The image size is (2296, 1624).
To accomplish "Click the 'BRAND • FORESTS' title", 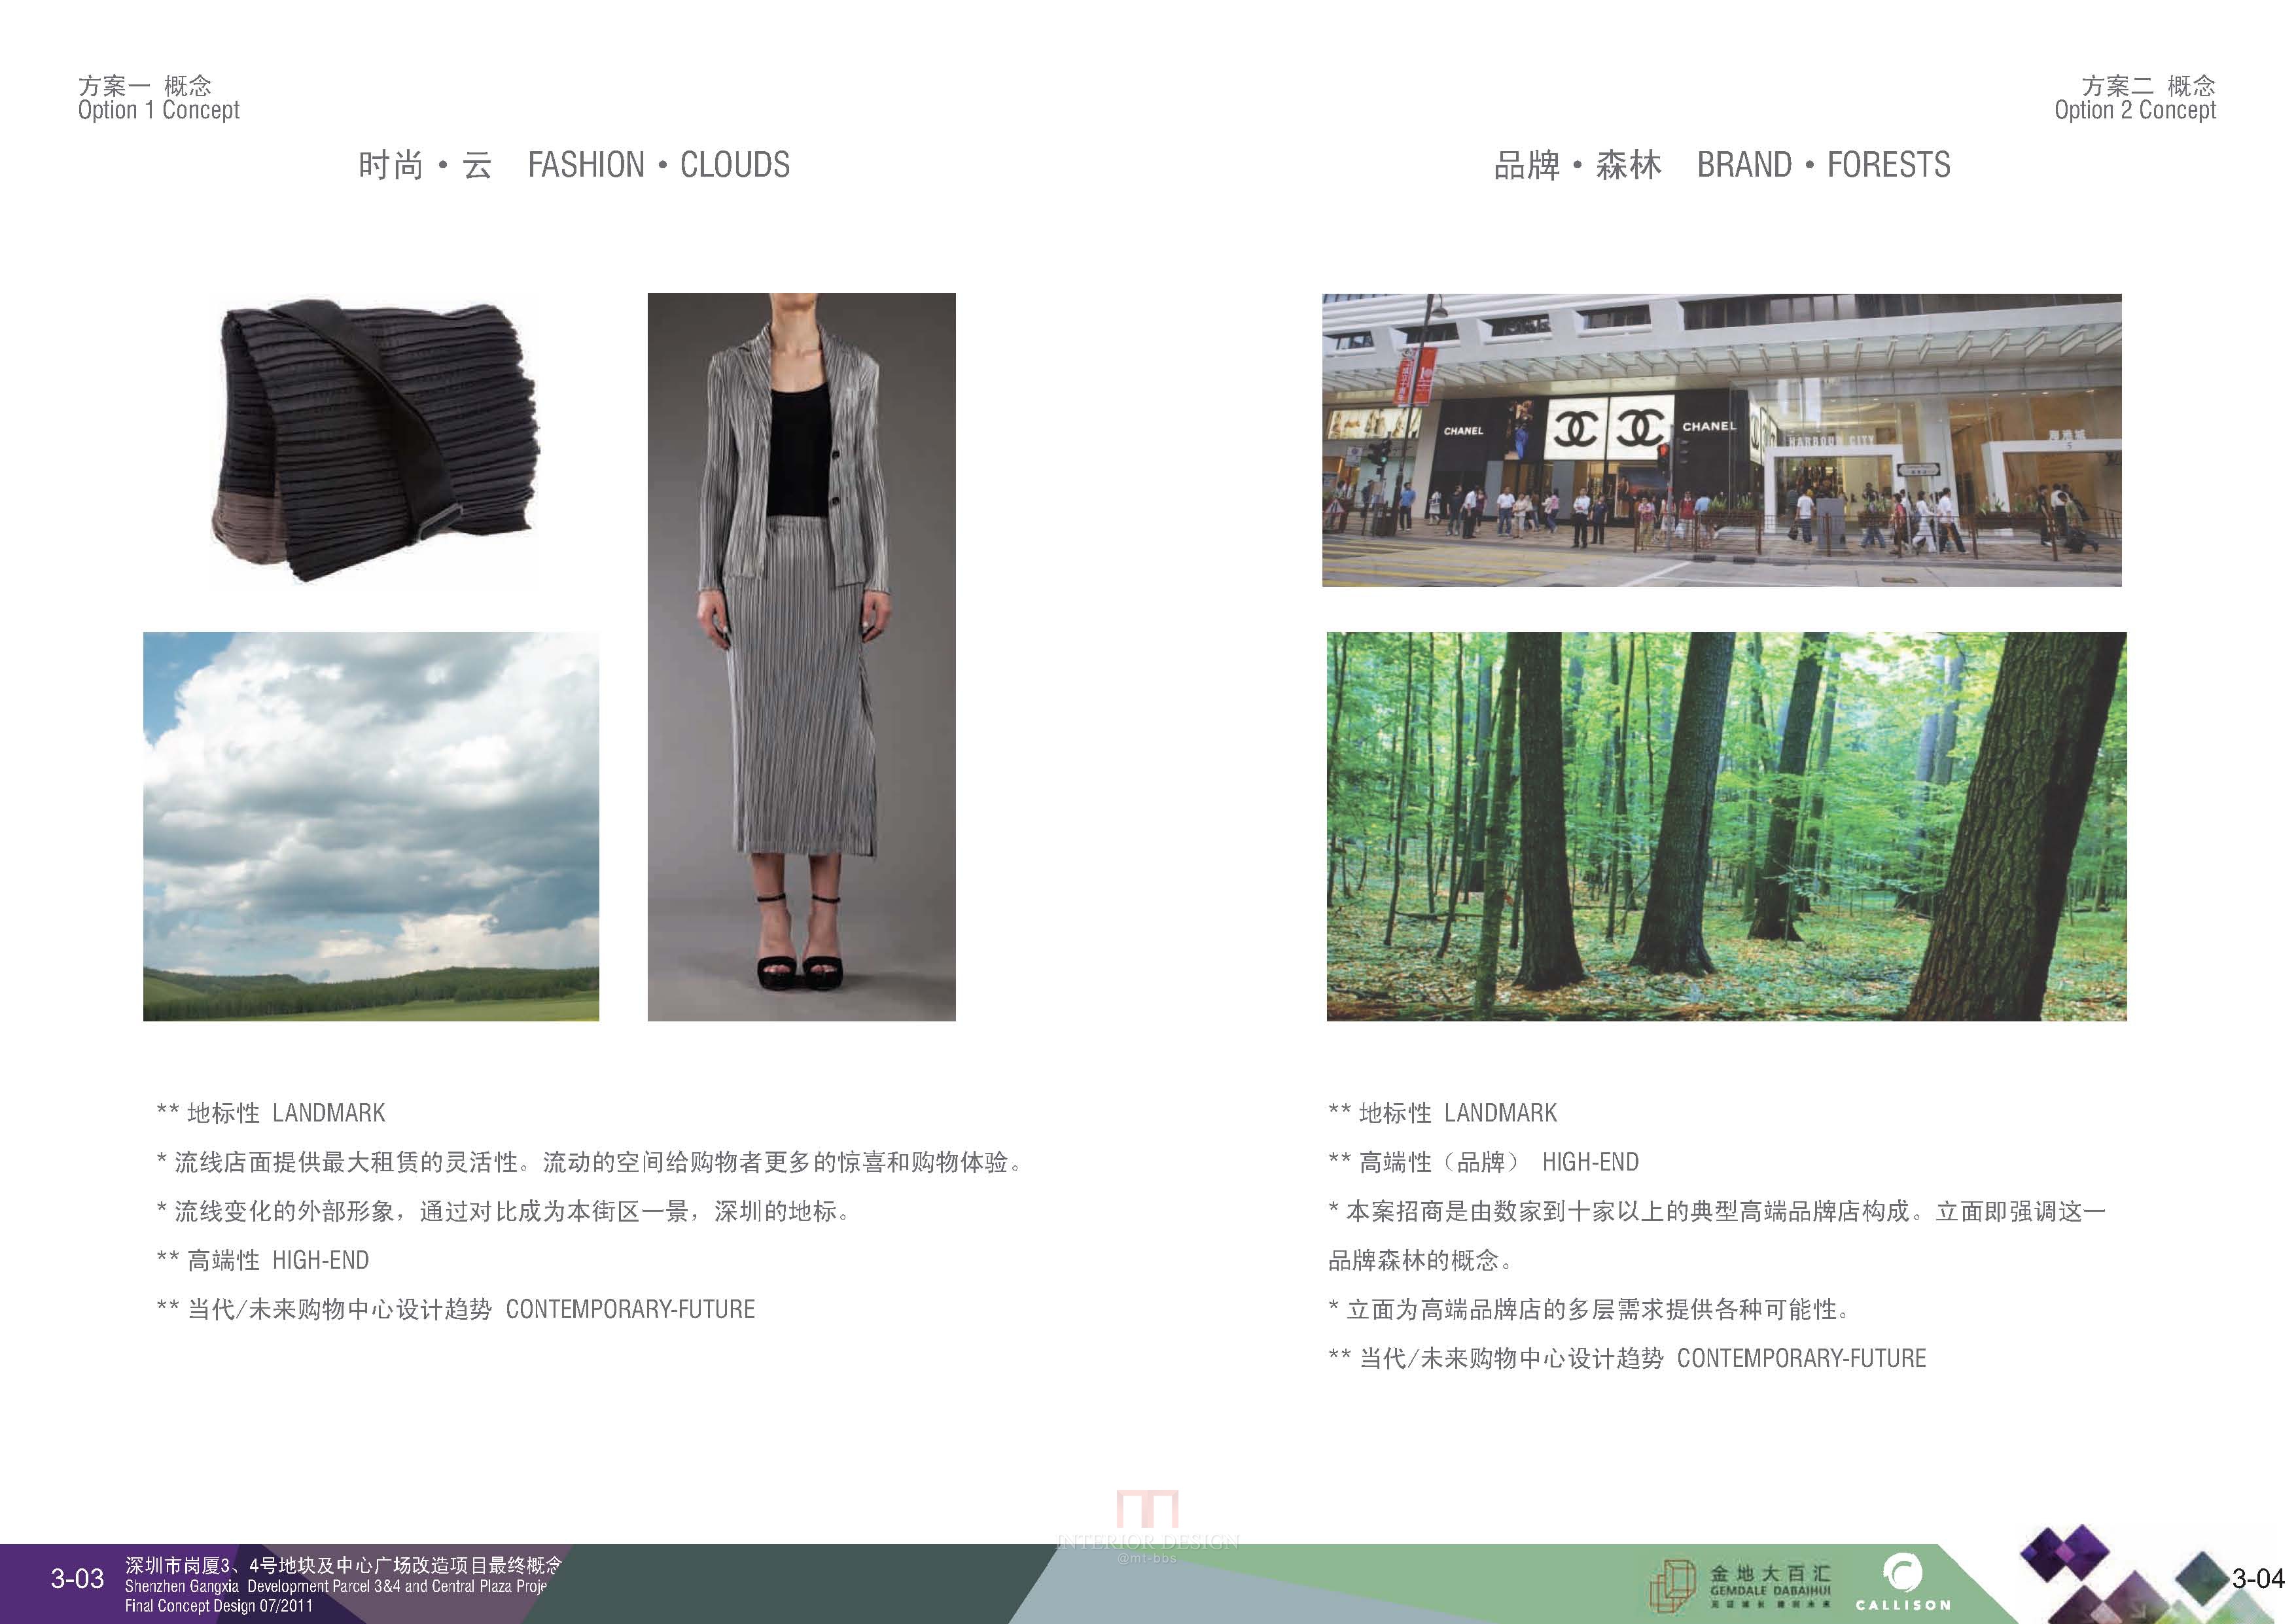I will point(1823,165).
